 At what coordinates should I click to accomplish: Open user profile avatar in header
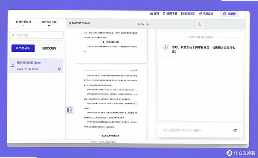click(199, 24)
